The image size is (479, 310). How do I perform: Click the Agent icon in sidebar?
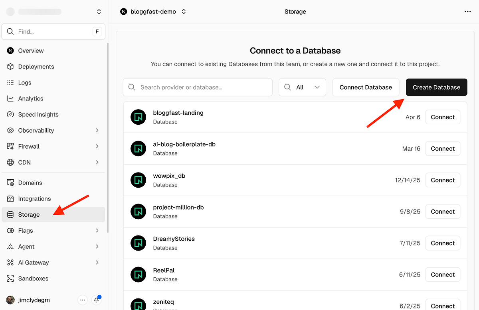pyautogui.click(x=10, y=247)
